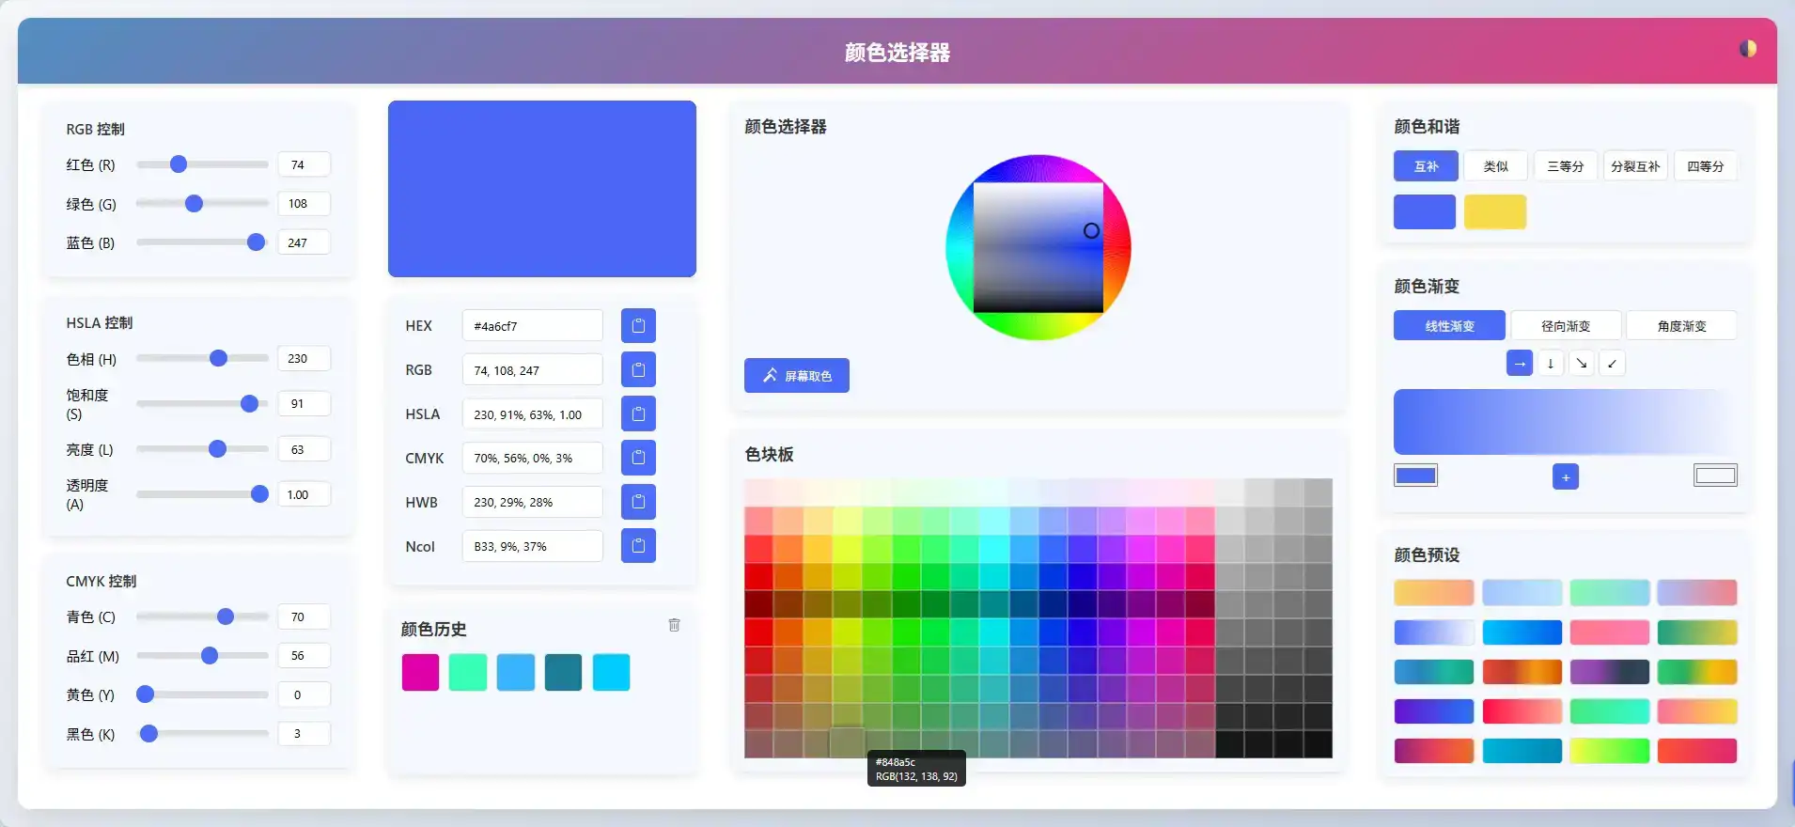
Task: Click the selector handle in color square
Action: 1091,230
